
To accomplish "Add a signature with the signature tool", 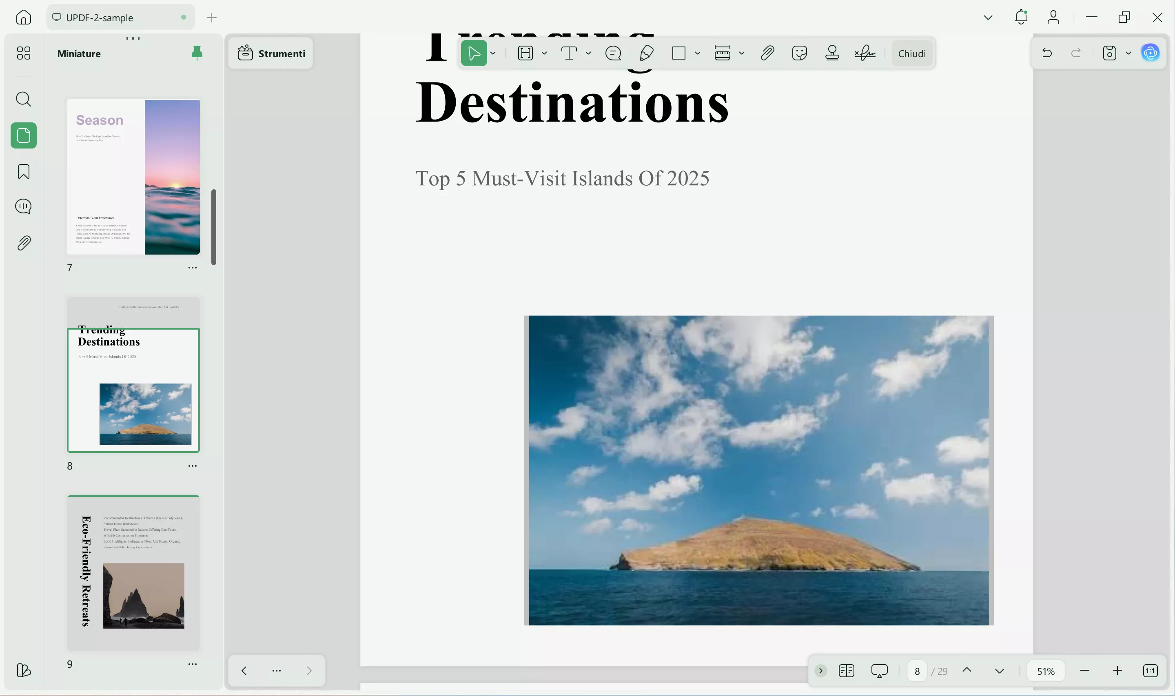I will click(864, 53).
